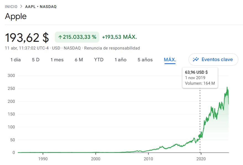This screenshot has width=243, height=165.
Task: Show the 6 M price chart
Action: coord(79,60)
